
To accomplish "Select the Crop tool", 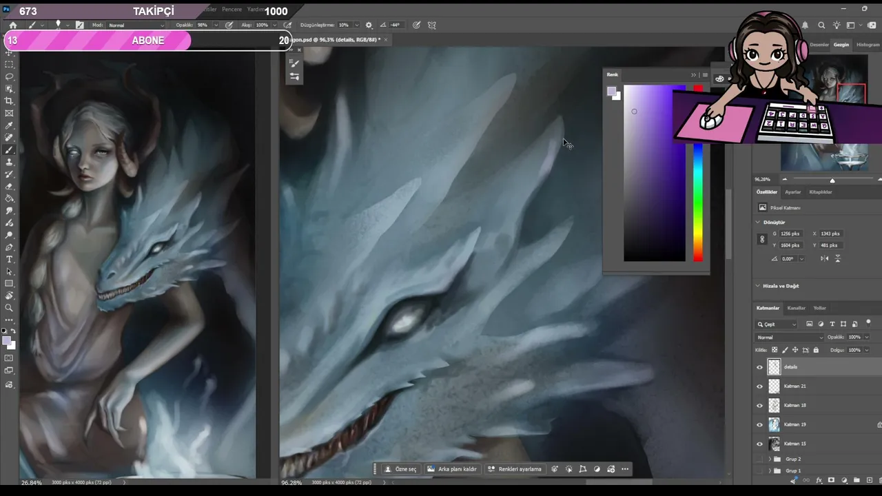I will point(9,101).
